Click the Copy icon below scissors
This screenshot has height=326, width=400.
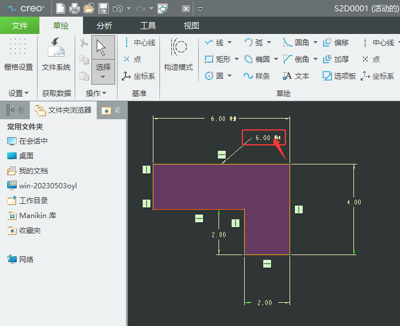pyautogui.click(x=84, y=60)
